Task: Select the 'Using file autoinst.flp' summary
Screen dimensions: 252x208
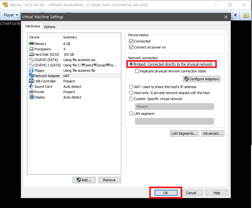Action: click(x=79, y=70)
